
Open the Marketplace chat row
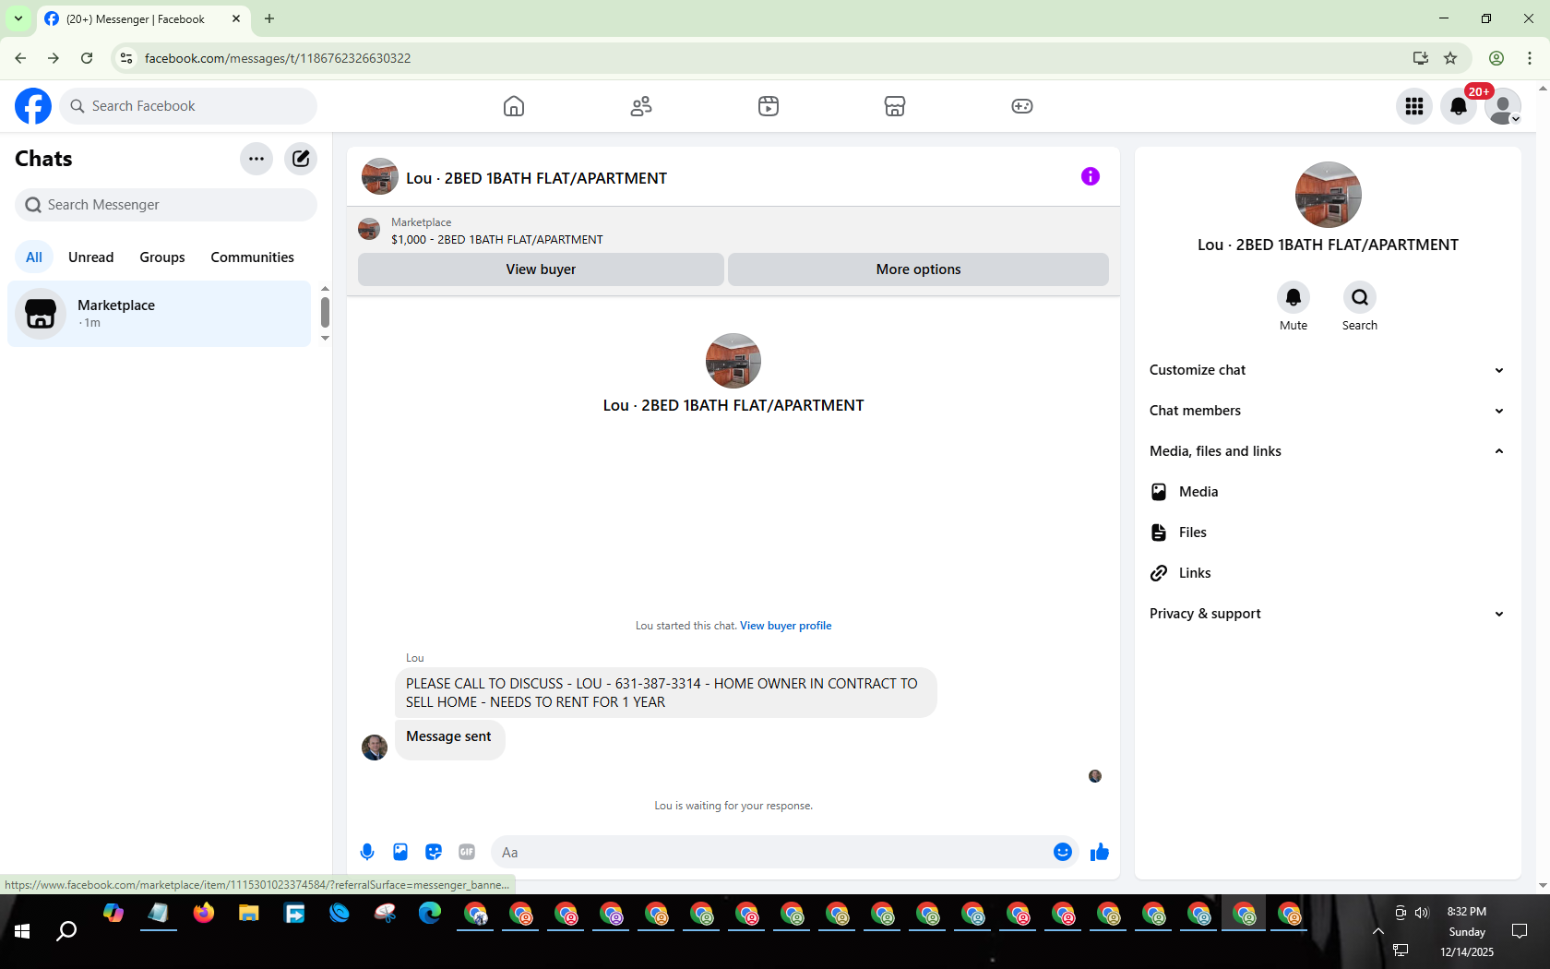tap(160, 314)
